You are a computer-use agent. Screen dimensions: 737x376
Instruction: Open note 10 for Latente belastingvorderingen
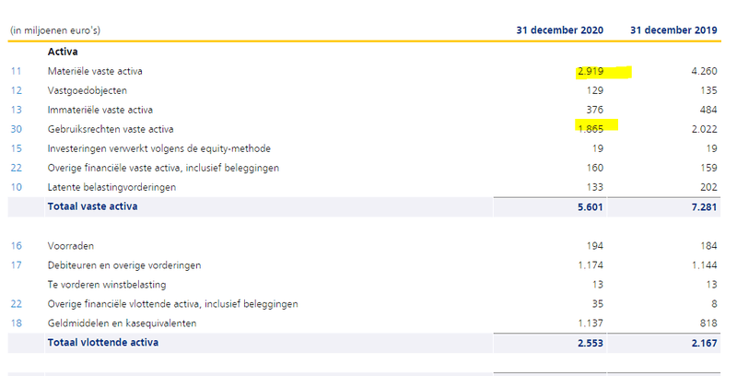point(15,187)
